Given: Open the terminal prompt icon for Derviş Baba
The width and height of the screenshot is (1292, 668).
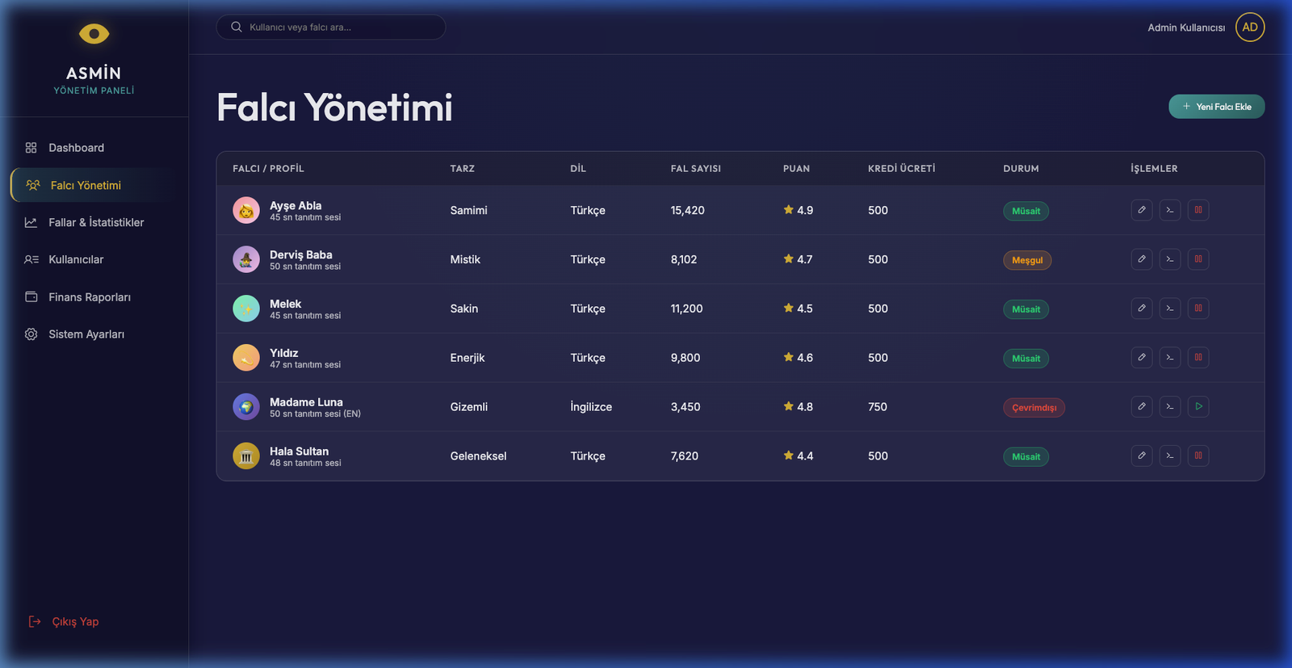Looking at the screenshot, I should coord(1170,259).
